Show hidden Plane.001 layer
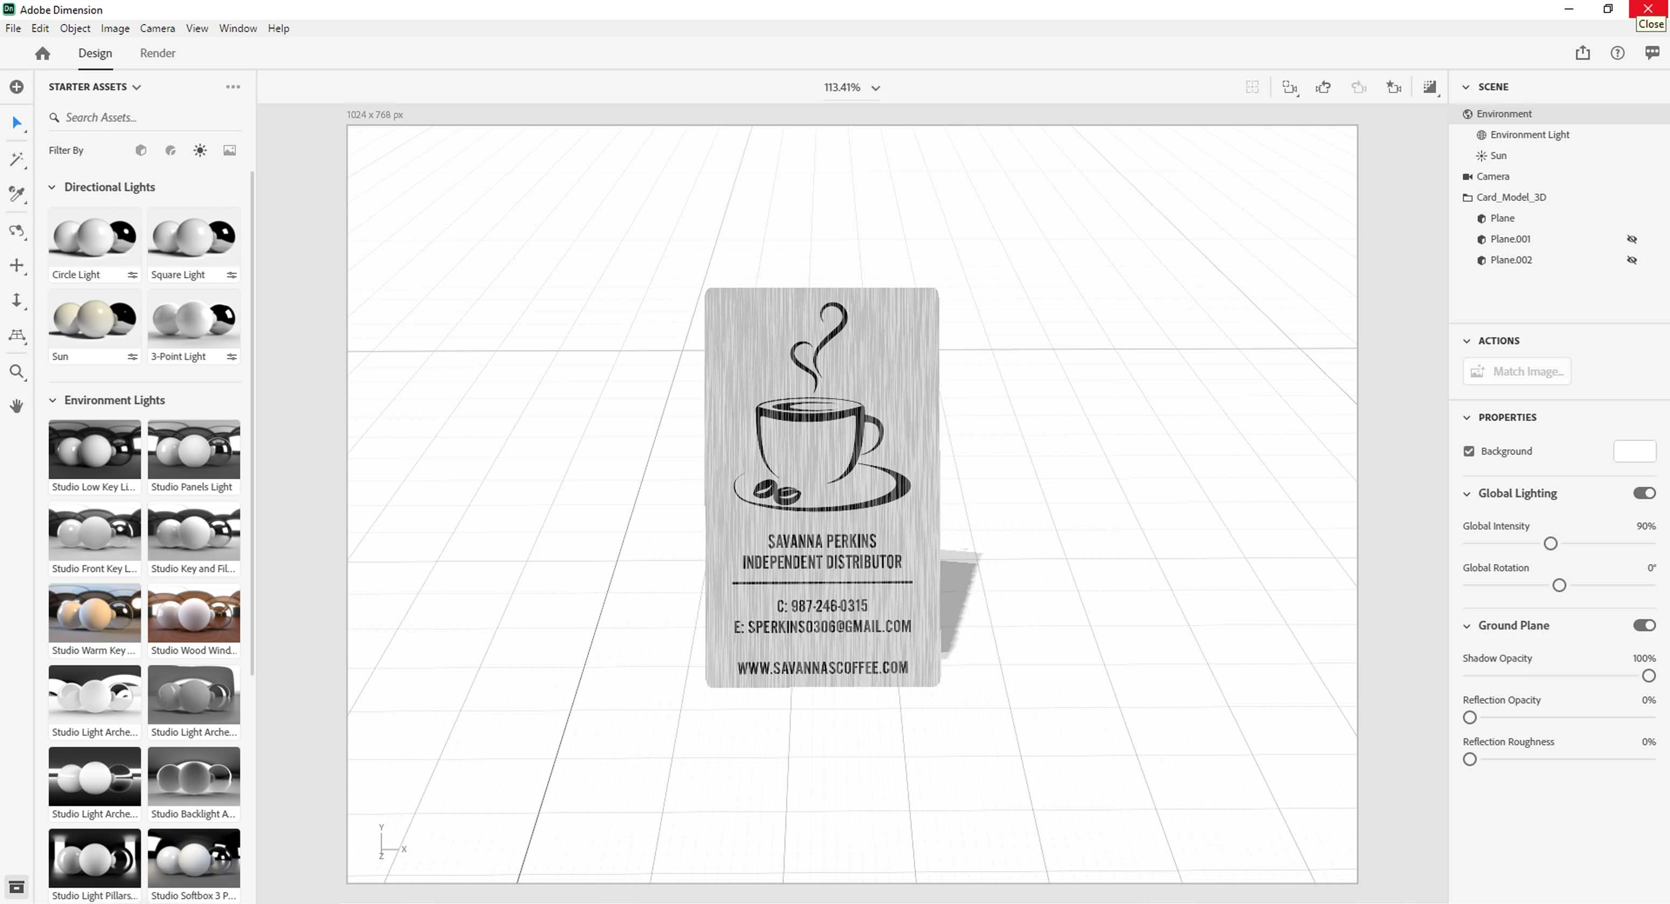This screenshot has width=1670, height=904. [x=1632, y=239]
